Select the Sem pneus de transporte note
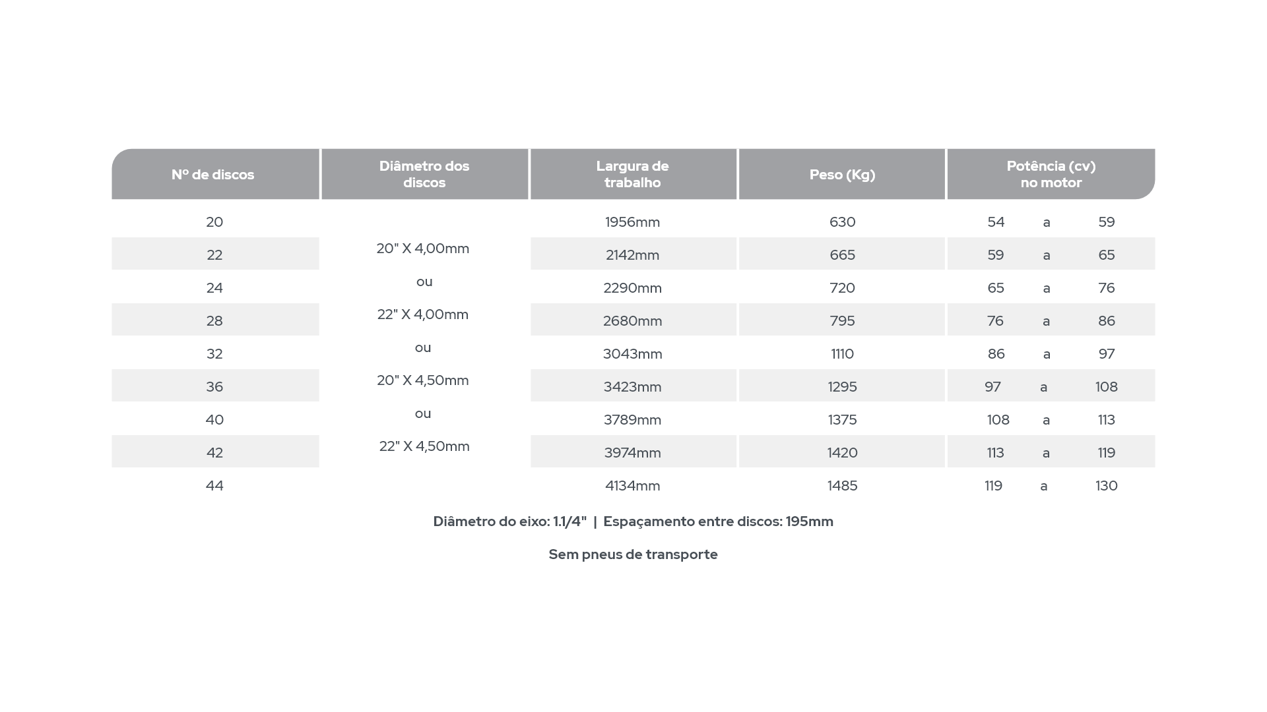The width and height of the screenshot is (1267, 712). pyautogui.click(x=633, y=554)
